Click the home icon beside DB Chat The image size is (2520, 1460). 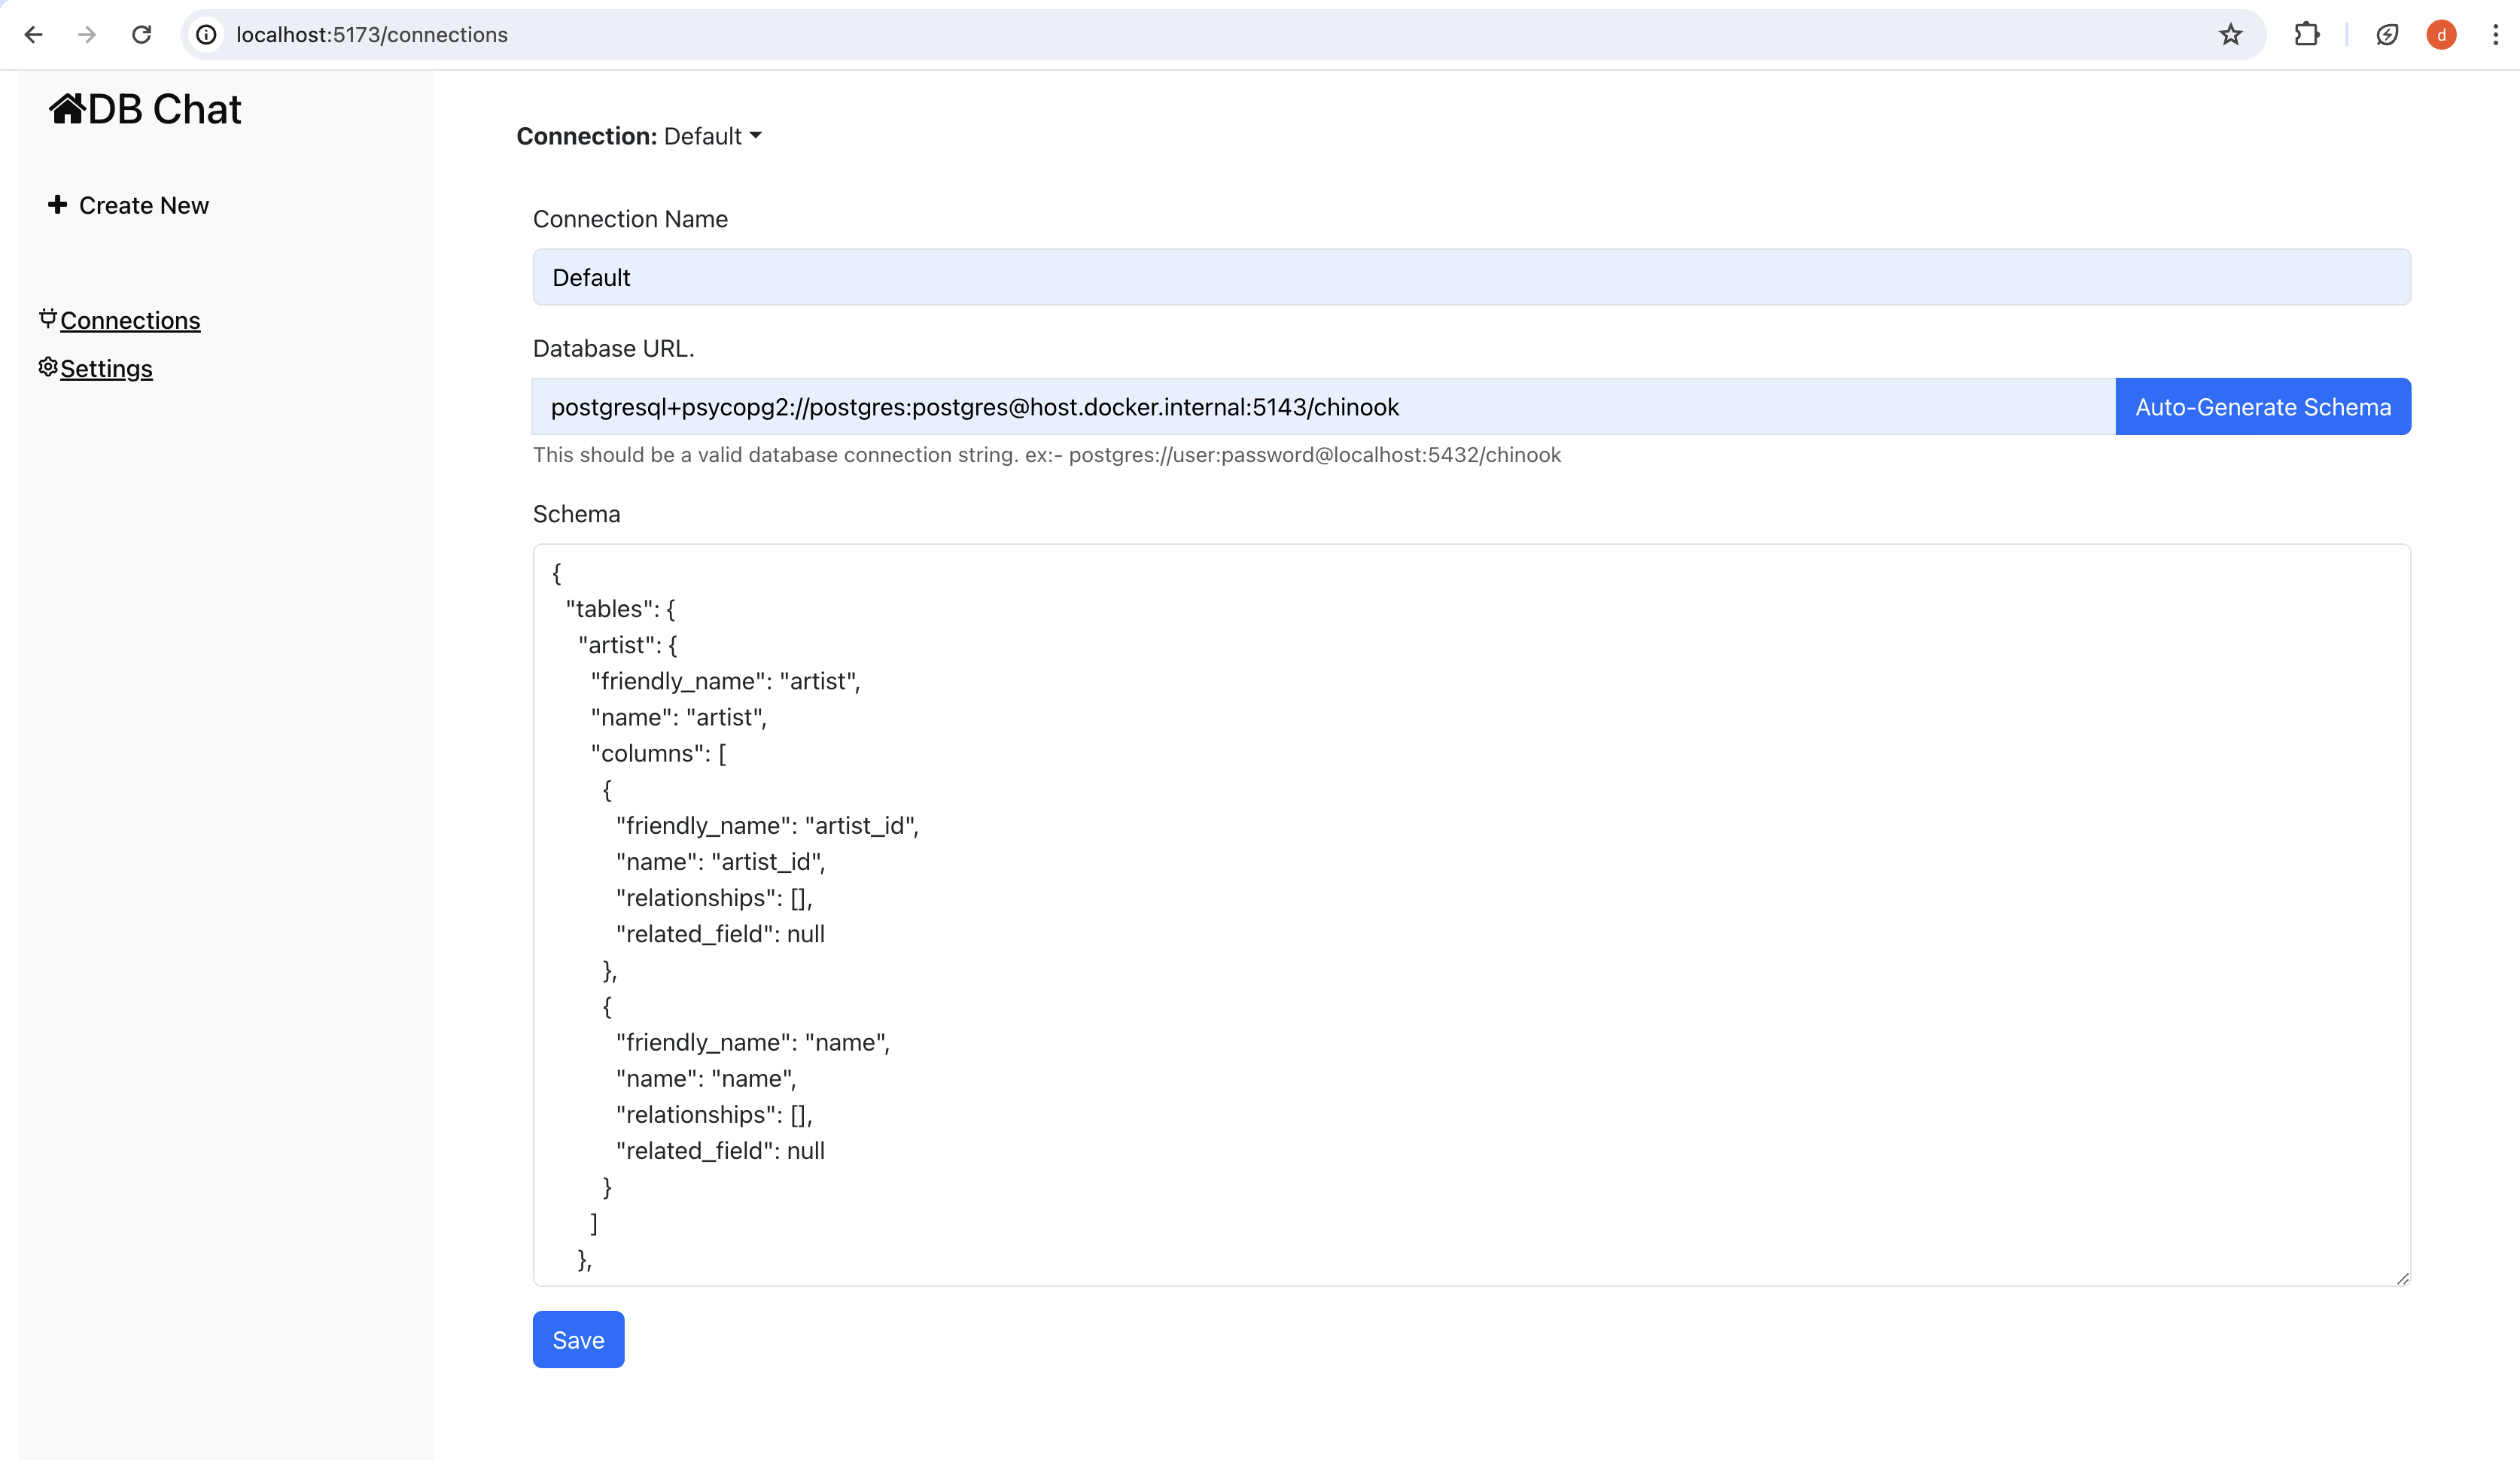coord(66,109)
